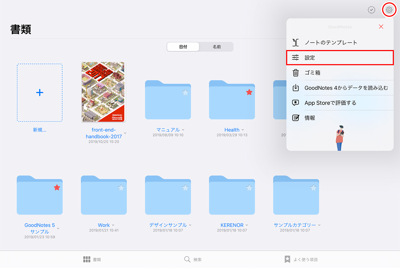Click date text 2019/08/09 10:10

click(168, 135)
